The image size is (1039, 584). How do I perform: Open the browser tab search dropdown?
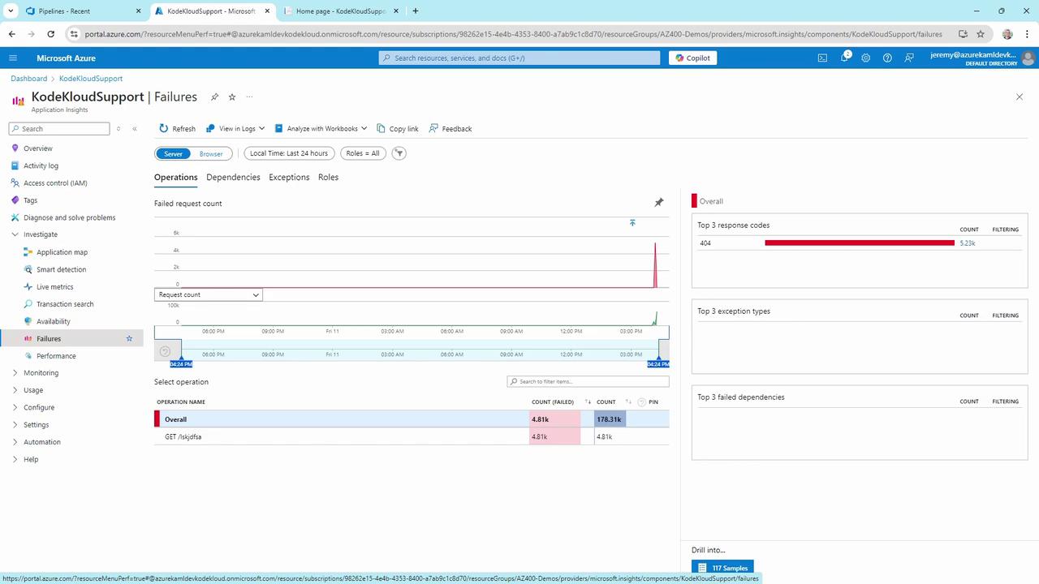[11, 11]
